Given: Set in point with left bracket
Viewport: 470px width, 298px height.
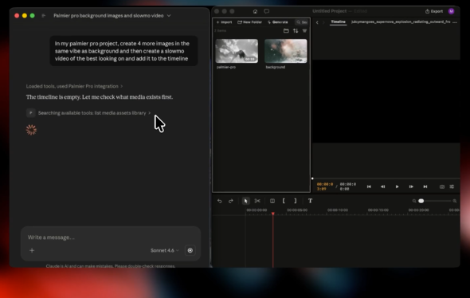Looking at the screenshot, I should 284,201.
